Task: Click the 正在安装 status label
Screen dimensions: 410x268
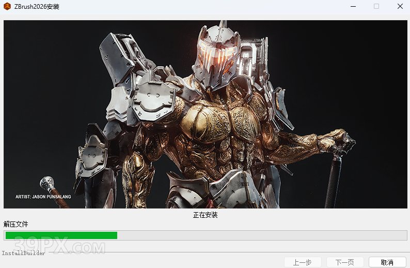Action: click(x=205, y=215)
